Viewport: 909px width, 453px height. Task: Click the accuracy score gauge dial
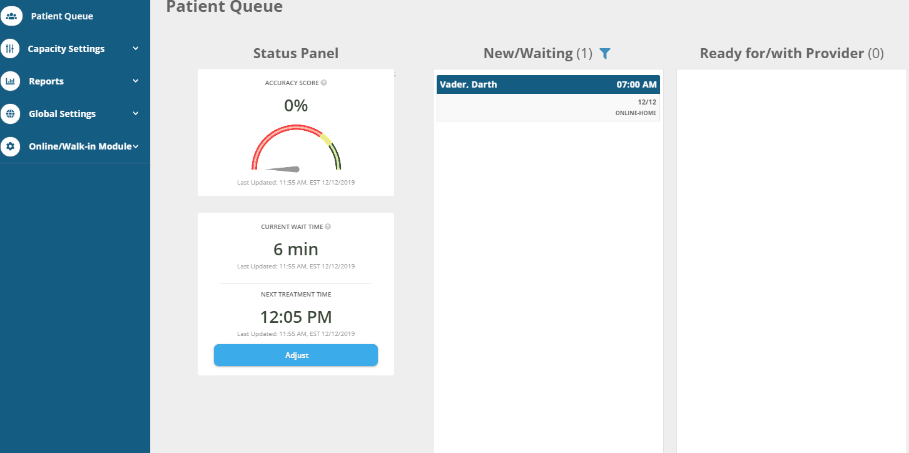pos(296,150)
